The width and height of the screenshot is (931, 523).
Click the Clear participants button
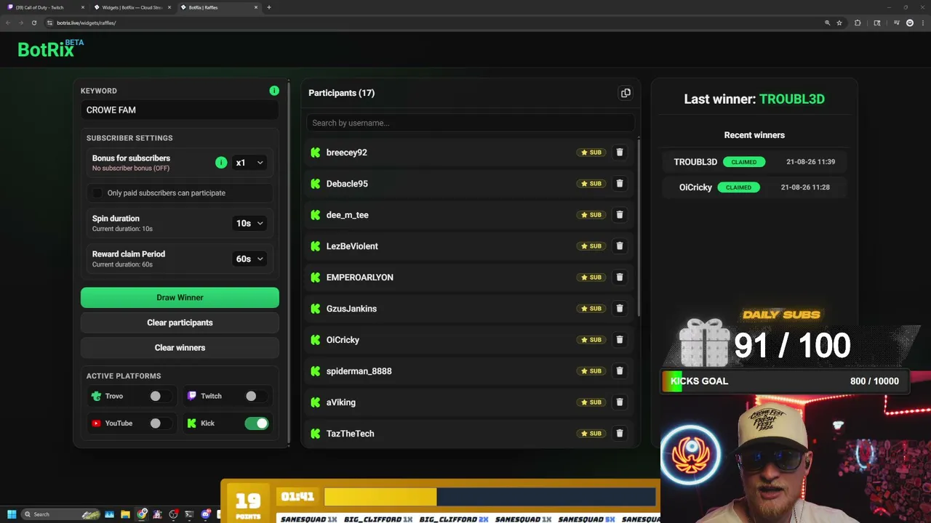(180, 323)
